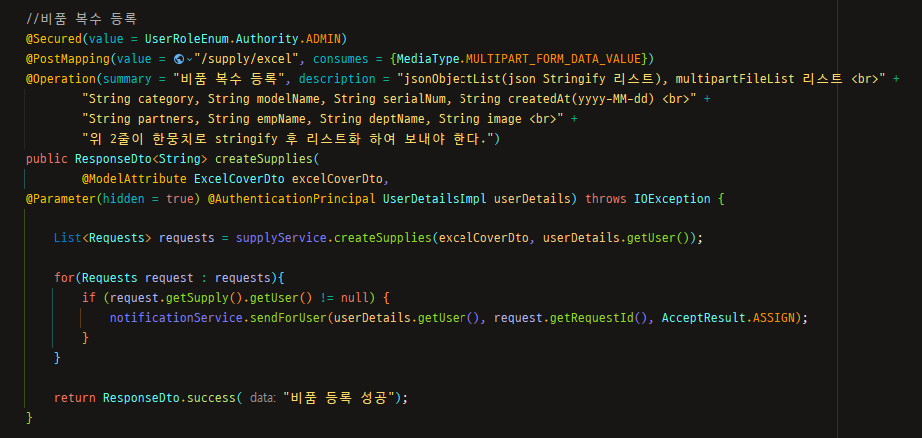Click the "@PostMapping" annotation

(x=68, y=59)
